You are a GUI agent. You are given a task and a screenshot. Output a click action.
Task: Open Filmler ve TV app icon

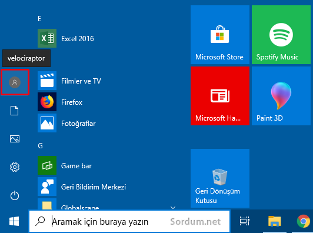click(47, 81)
